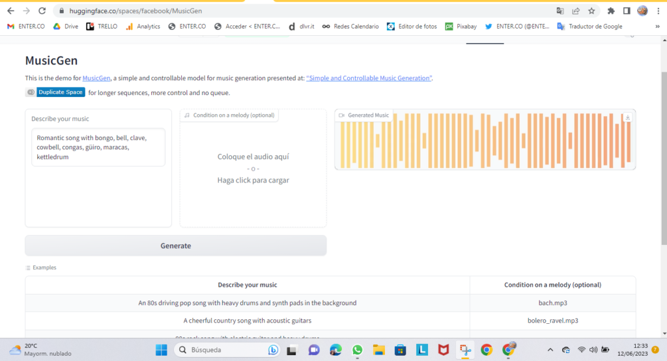
Task: Open the Analytics bookmark
Action: (x=143, y=27)
